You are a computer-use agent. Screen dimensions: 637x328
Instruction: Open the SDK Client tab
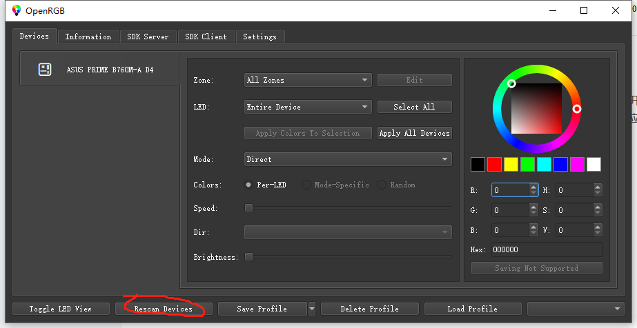pos(206,37)
